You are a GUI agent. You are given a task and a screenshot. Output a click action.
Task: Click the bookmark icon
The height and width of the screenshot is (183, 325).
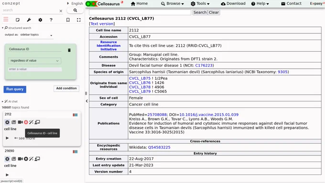click(x=68, y=20)
